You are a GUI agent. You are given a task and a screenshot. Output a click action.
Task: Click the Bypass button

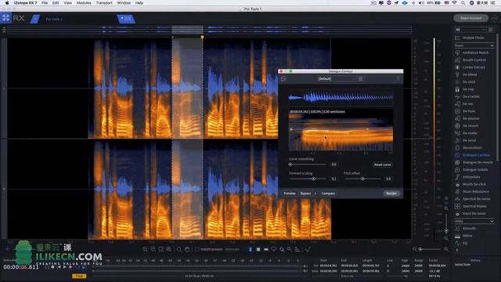(305, 193)
